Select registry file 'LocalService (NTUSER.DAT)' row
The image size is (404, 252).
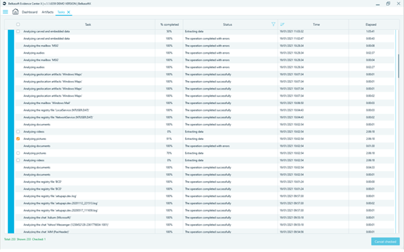pyautogui.click(x=204, y=110)
